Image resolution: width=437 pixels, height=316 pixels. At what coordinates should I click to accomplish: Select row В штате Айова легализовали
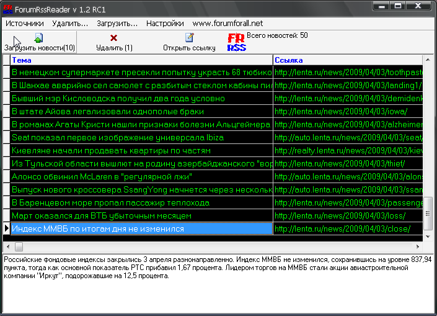pos(141,111)
